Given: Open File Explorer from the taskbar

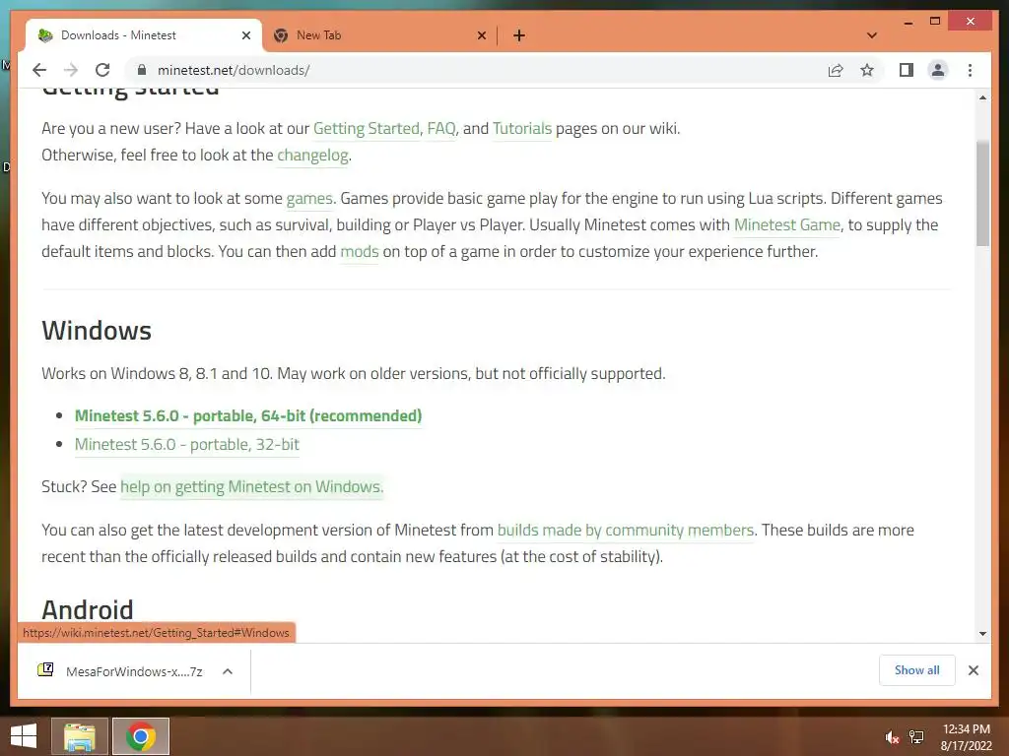Looking at the screenshot, I should click(x=80, y=736).
